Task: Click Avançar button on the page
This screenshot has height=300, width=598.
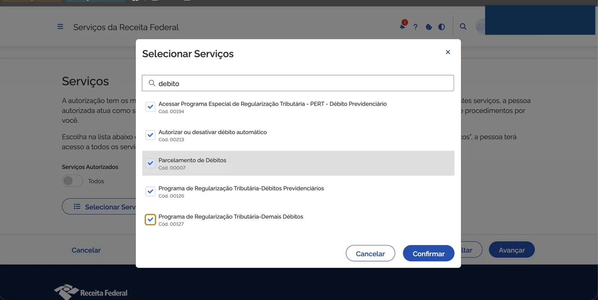Action: 512,250
